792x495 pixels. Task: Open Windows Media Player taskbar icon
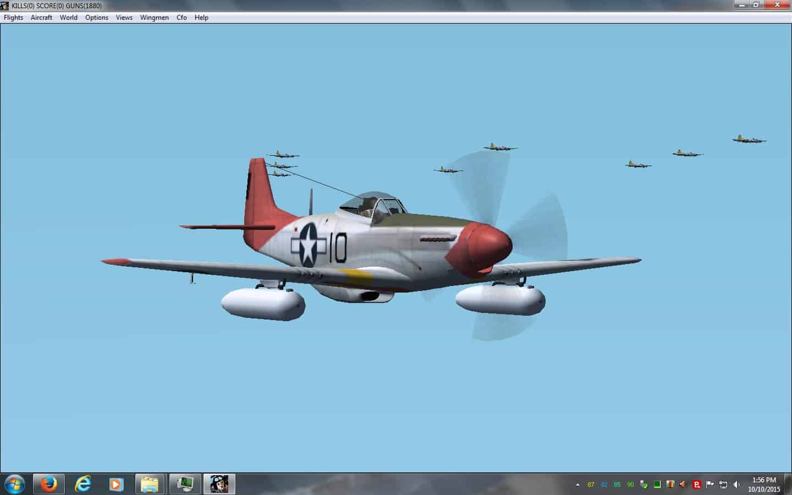[x=116, y=484]
